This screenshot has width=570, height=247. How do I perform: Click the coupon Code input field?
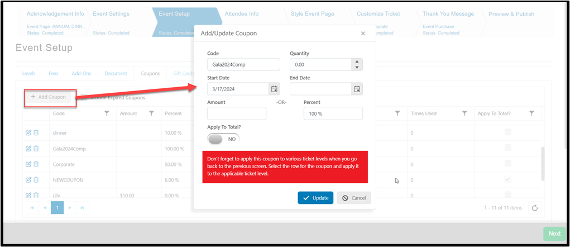click(243, 64)
